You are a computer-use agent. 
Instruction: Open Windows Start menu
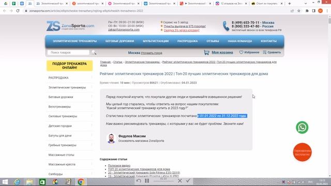point(5,182)
